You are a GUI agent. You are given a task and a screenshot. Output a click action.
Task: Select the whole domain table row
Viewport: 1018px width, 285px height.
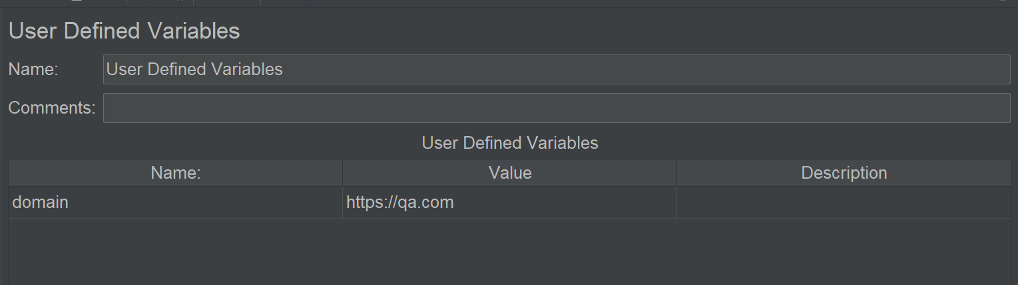click(x=510, y=202)
